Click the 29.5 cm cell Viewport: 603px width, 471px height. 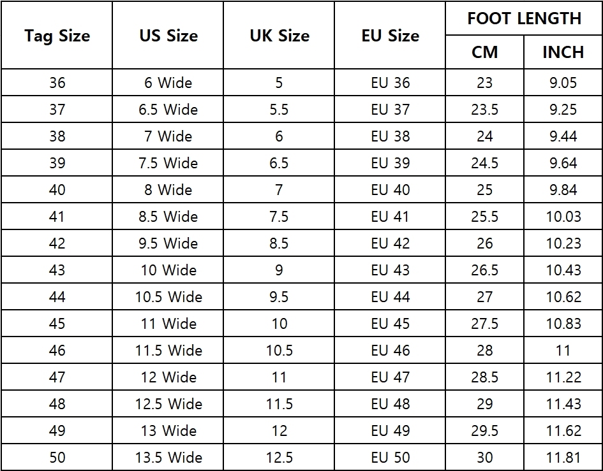pos(484,431)
